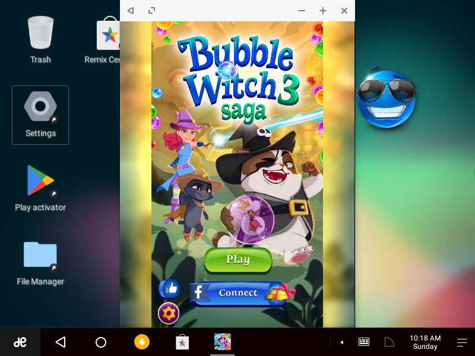Launch the Play activator shortcut
Viewport: 475px width, 356px height.
click(40, 188)
